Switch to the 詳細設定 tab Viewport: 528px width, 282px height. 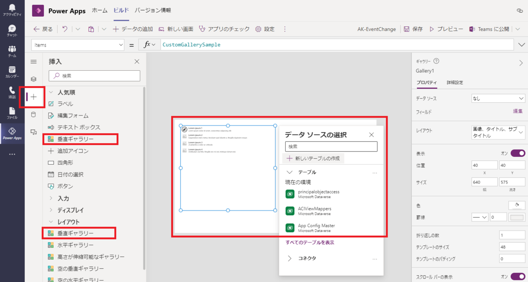[x=455, y=82]
